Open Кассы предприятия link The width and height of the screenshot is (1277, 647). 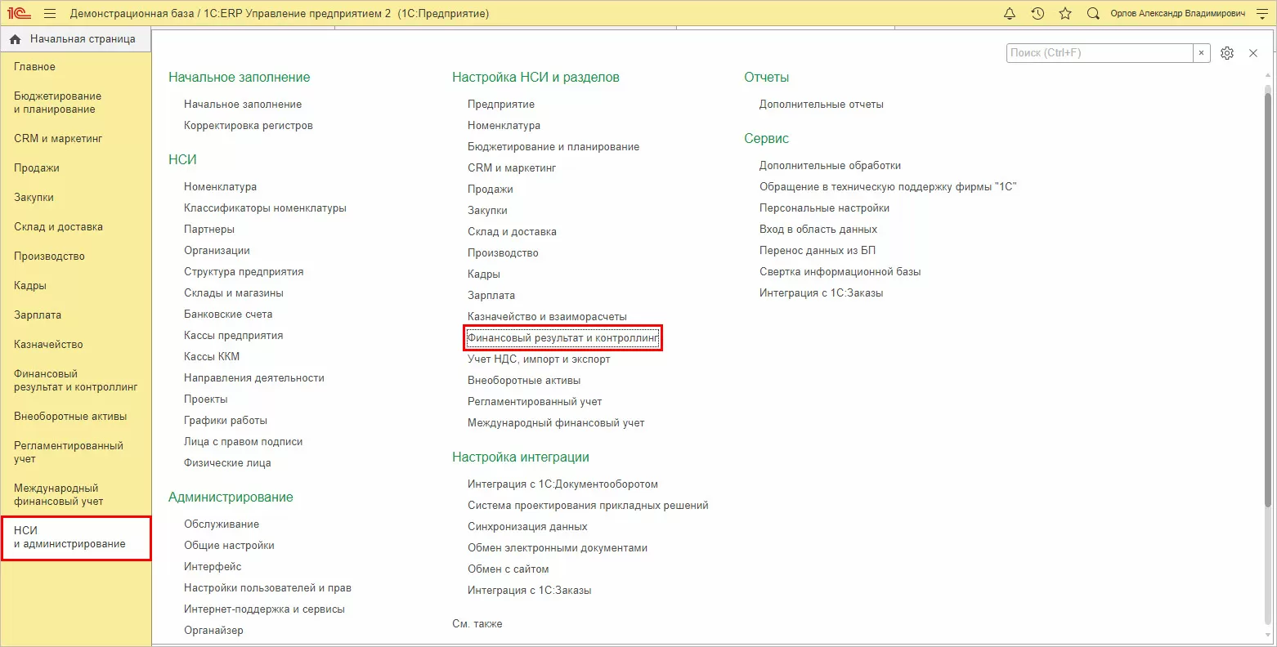[234, 336]
